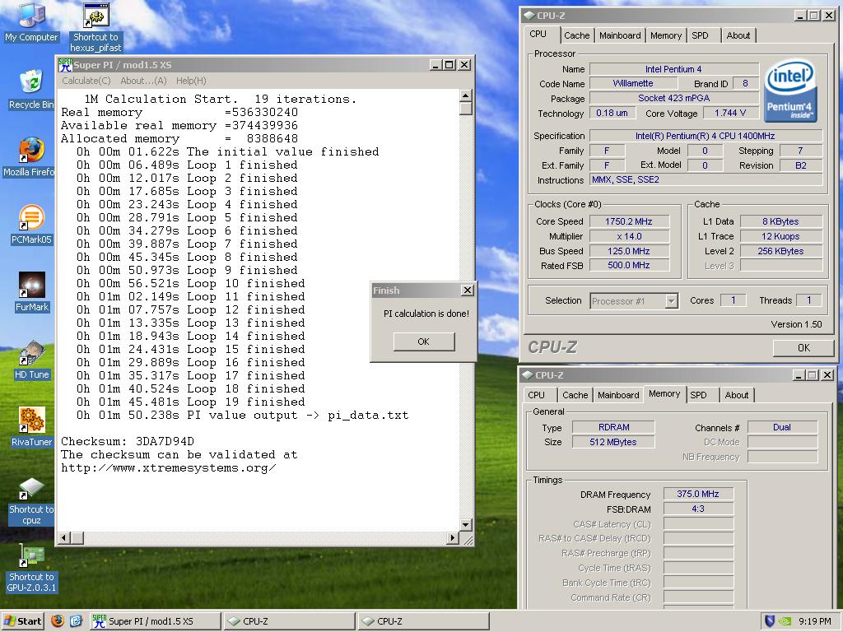Open the Help(H) menu in Super PI
843x632 pixels.
(x=191, y=81)
